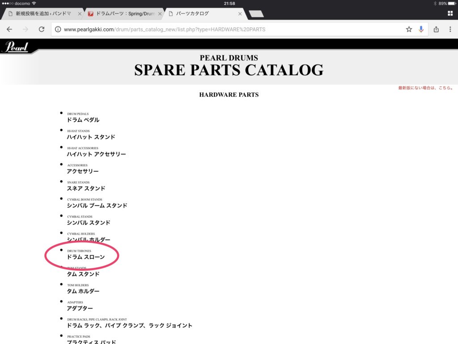Open Chrome three-dot menu
Viewport: 458px width, 344px height.
[x=450, y=29]
